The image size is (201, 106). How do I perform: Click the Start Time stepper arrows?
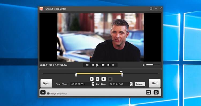[93, 84]
